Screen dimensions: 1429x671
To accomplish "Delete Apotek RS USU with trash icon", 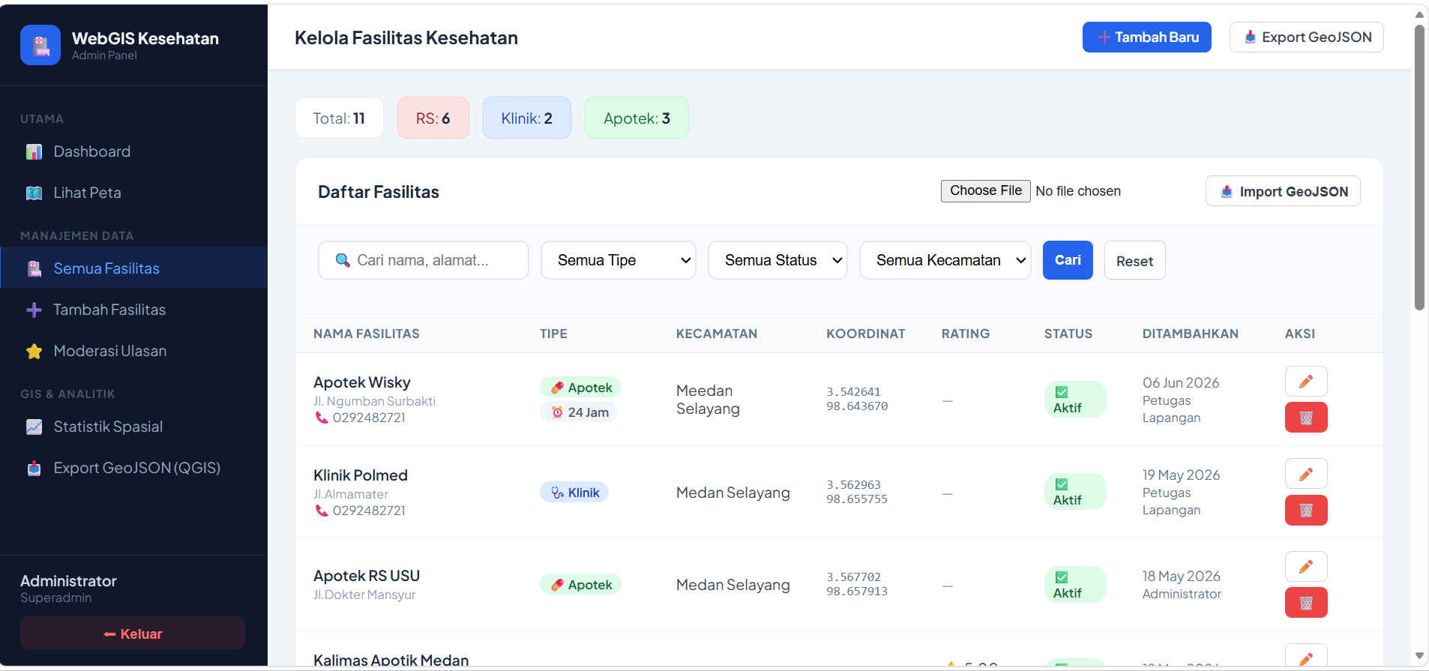I will [1306, 603].
